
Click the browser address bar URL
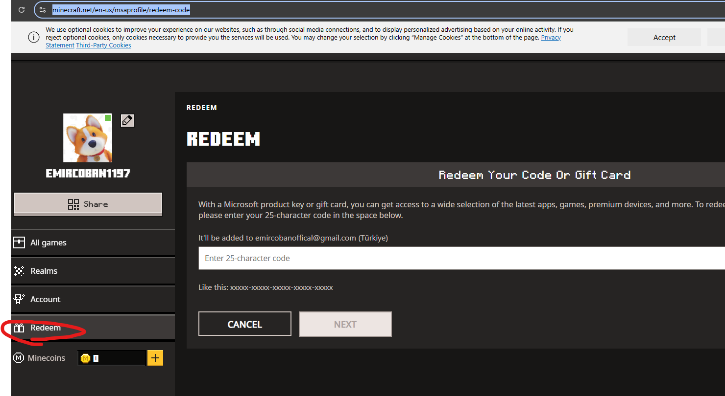pos(121,10)
